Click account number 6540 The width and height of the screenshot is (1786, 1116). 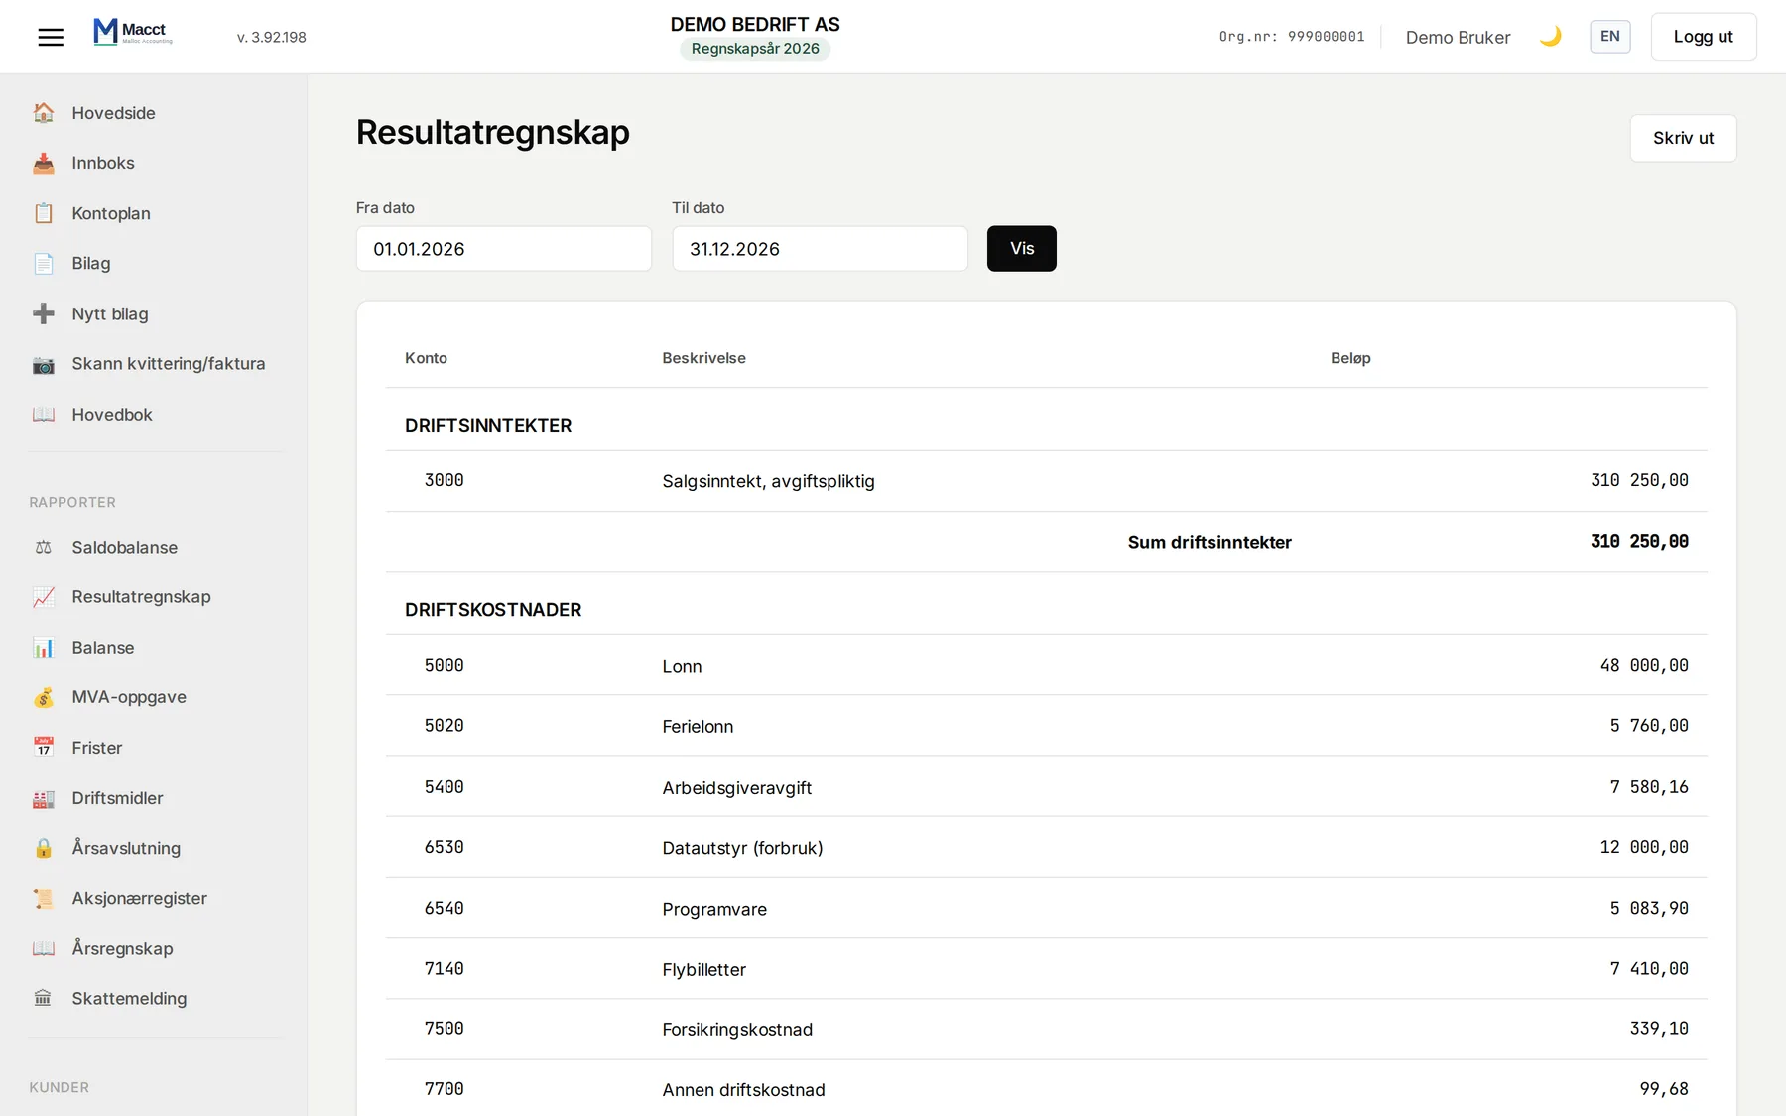444,908
